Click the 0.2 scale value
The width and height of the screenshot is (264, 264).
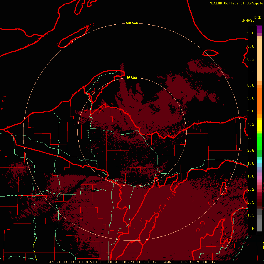[251, 189]
